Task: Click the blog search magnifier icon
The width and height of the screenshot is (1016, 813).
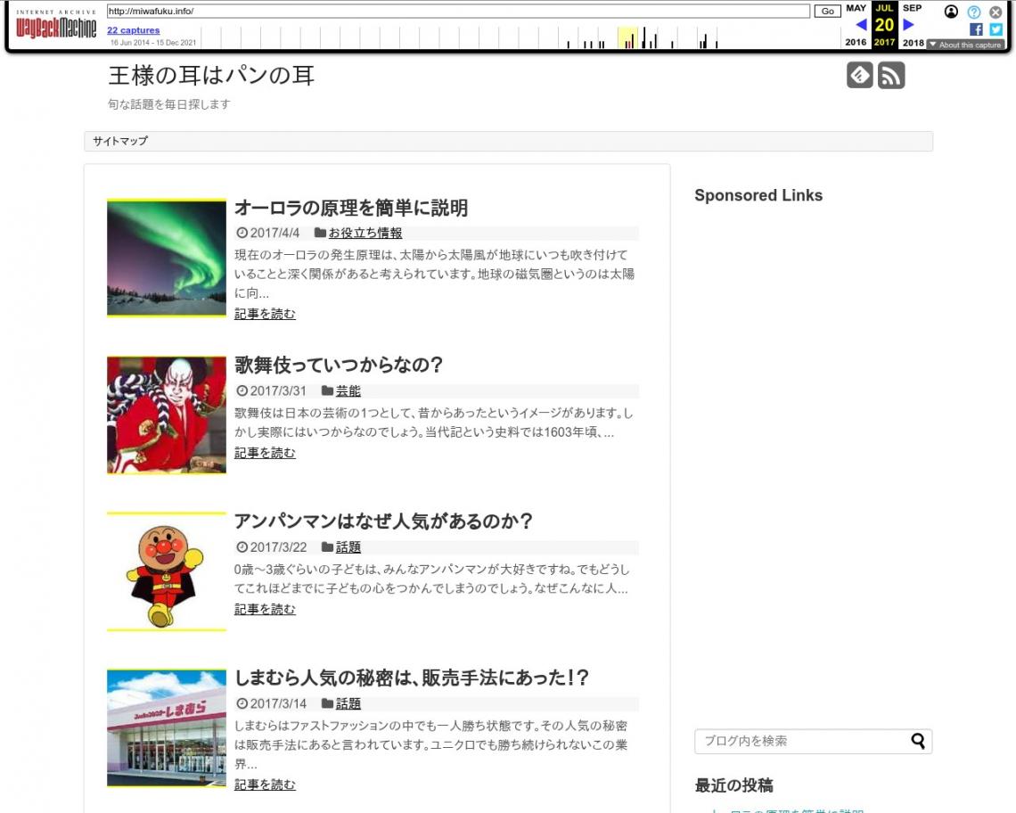Action: pyautogui.click(x=917, y=741)
